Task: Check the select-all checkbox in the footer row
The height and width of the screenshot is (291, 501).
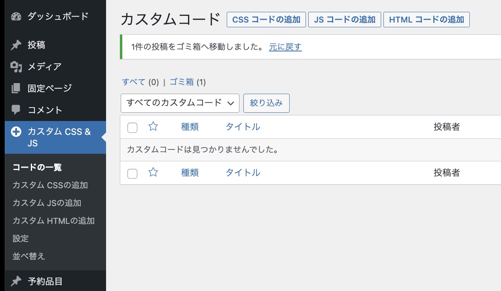Action: (132, 173)
